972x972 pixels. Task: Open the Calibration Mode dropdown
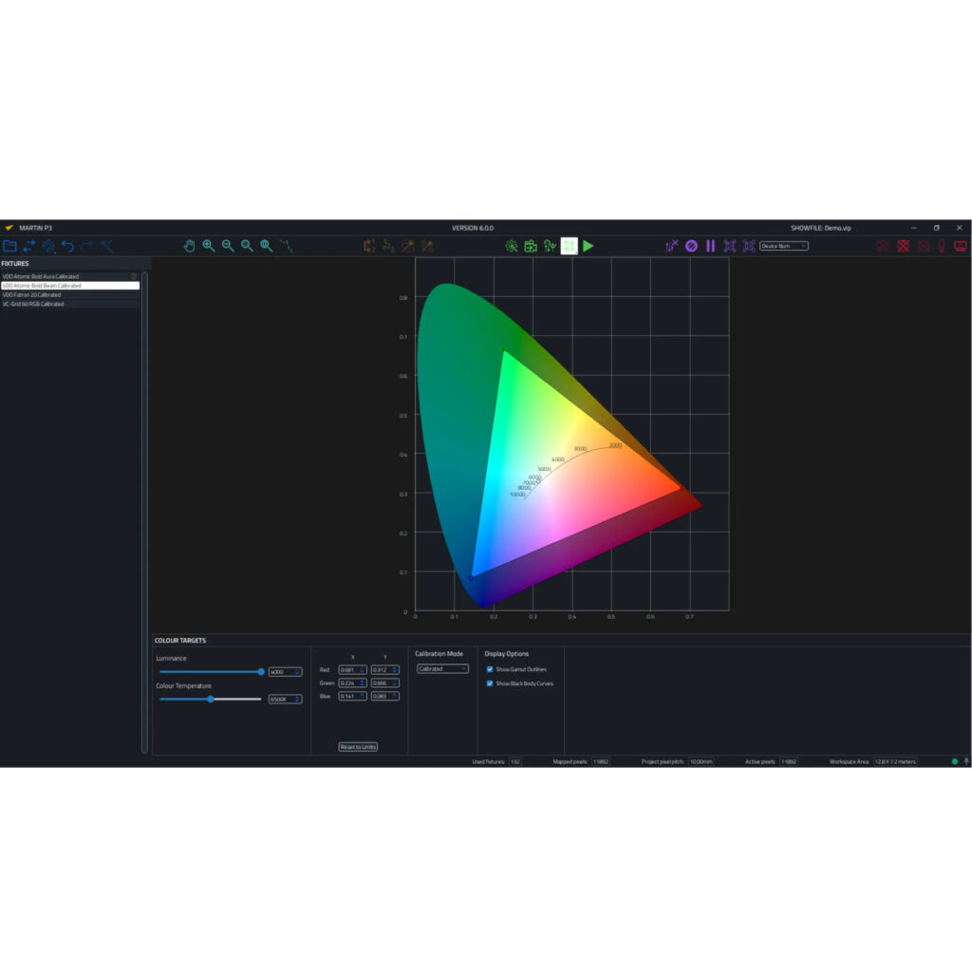pos(442,669)
